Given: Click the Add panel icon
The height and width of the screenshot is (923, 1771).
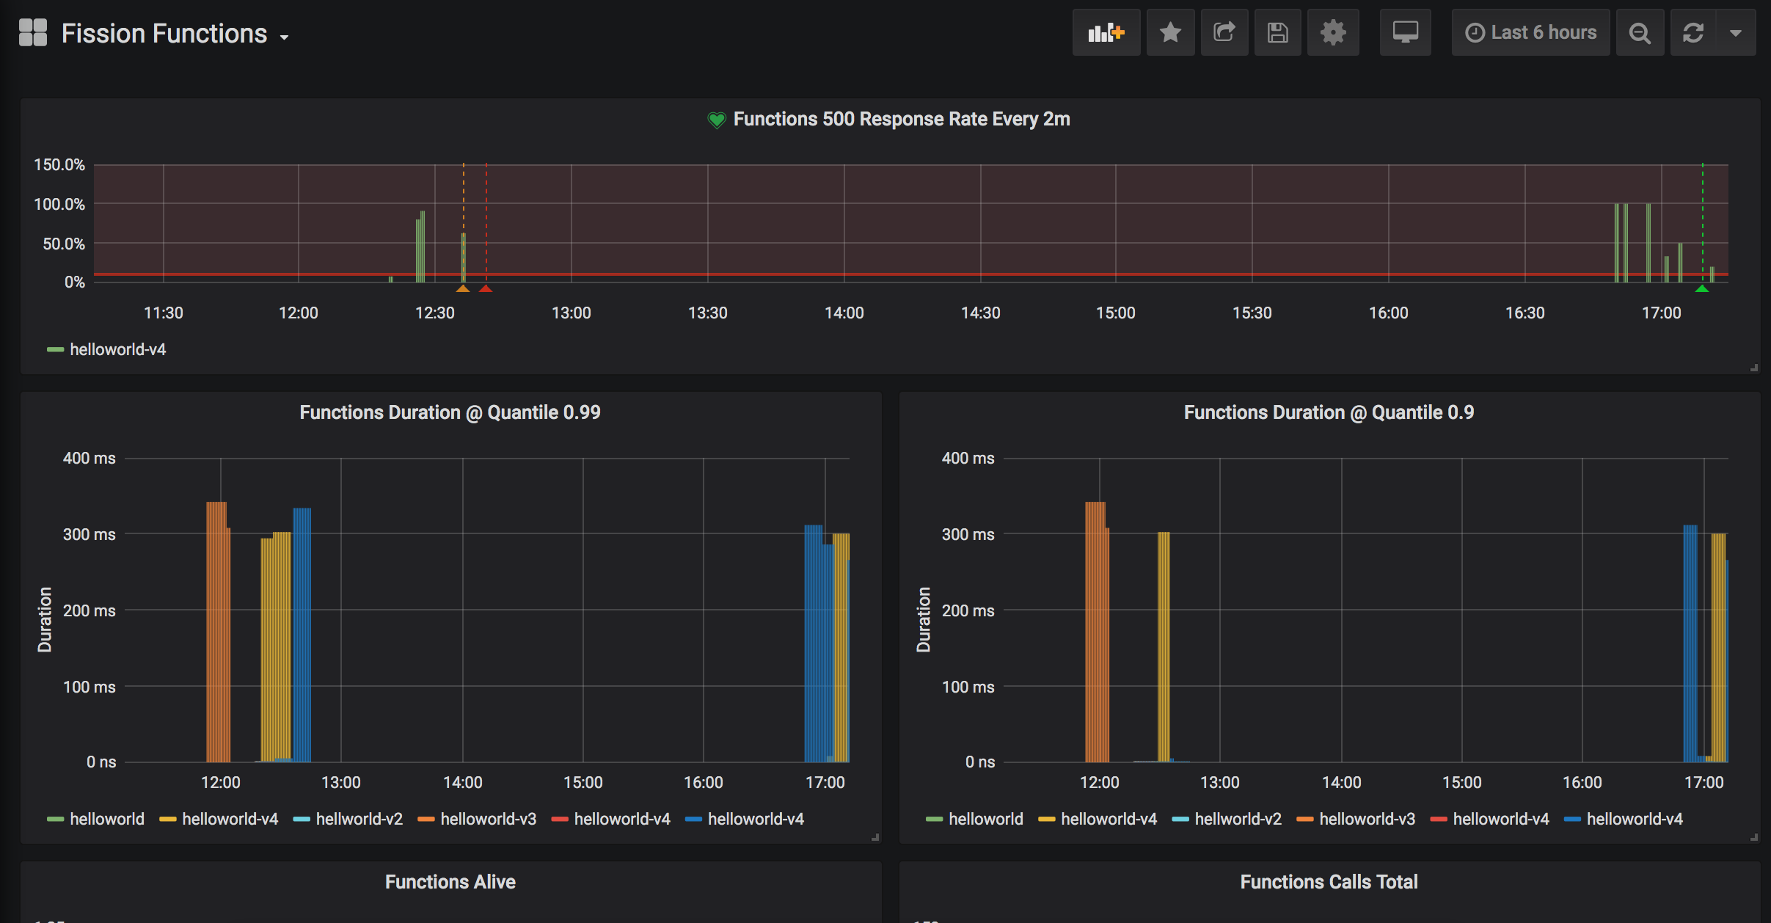Looking at the screenshot, I should pos(1106,33).
